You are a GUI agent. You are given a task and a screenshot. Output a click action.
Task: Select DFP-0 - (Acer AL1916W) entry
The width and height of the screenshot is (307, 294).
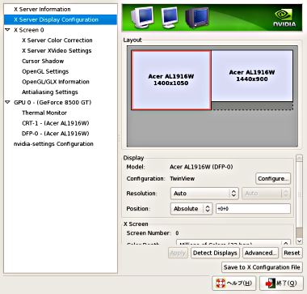[55, 134]
